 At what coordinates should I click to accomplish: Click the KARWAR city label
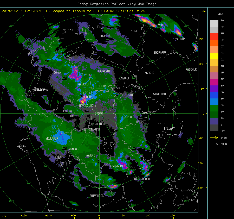point(21,146)
